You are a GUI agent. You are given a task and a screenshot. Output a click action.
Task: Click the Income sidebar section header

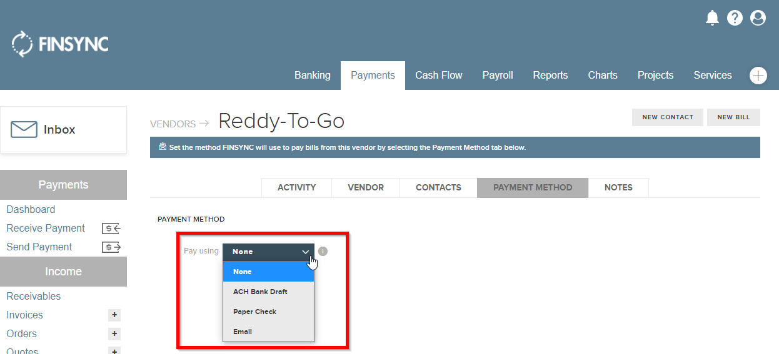point(63,272)
